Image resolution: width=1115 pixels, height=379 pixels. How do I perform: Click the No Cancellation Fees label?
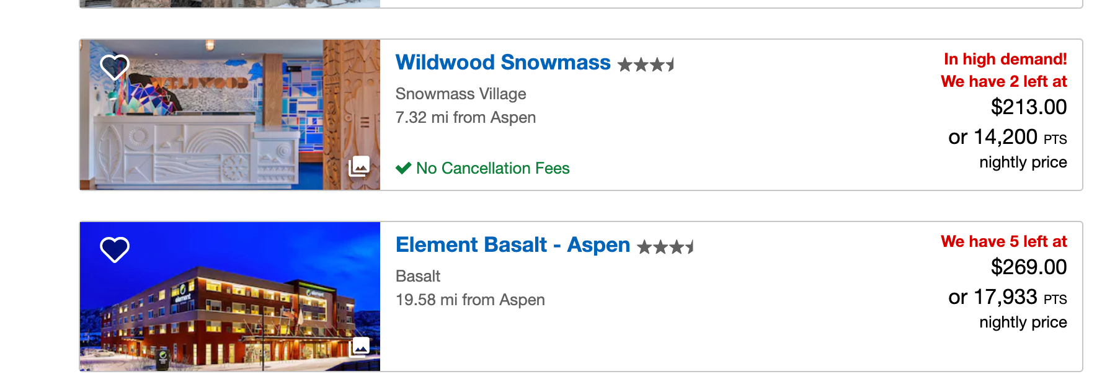(x=493, y=168)
